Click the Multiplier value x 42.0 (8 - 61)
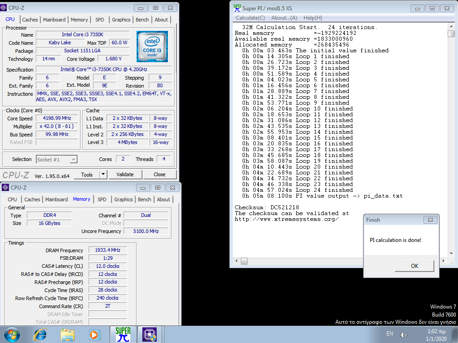 [57, 126]
